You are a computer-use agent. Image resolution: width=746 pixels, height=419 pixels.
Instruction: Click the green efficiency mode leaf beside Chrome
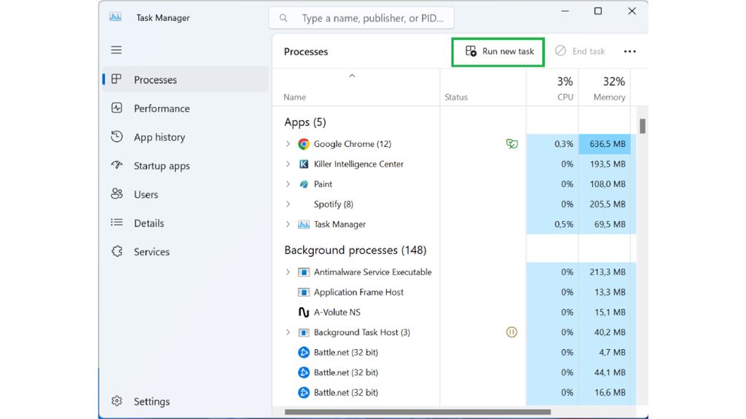click(x=512, y=143)
